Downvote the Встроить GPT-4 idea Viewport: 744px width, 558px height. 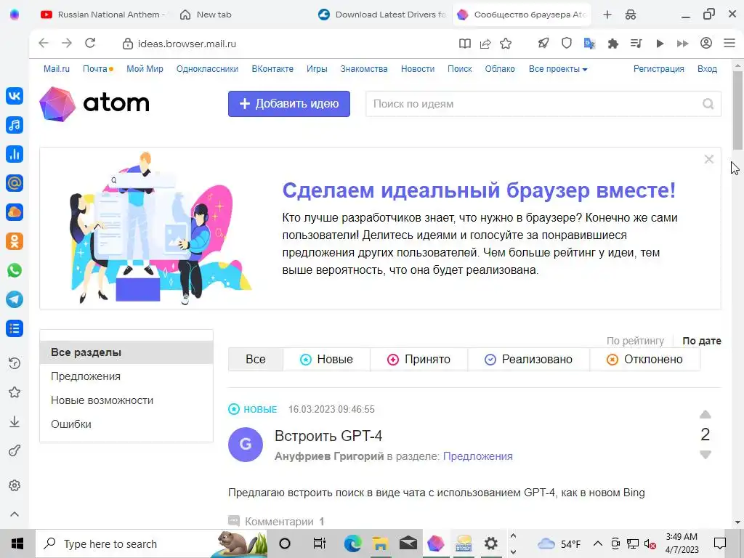705,455
